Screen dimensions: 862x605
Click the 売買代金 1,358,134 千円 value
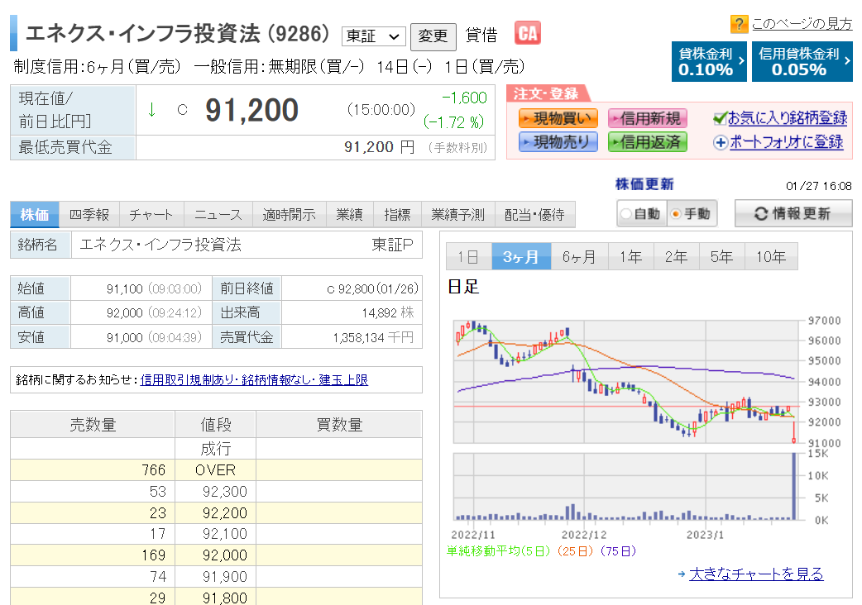coord(373,338)
